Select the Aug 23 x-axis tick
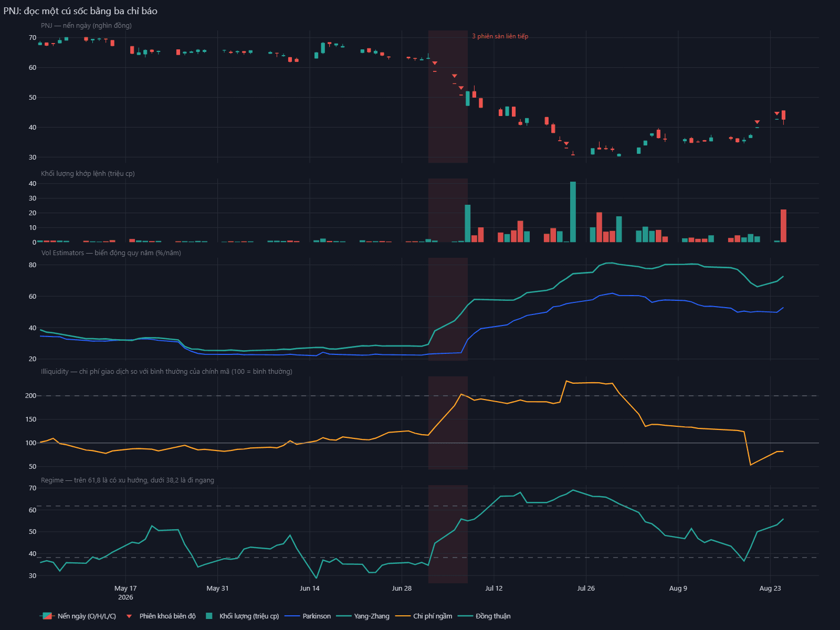840x630 pixels. (770, 588)
